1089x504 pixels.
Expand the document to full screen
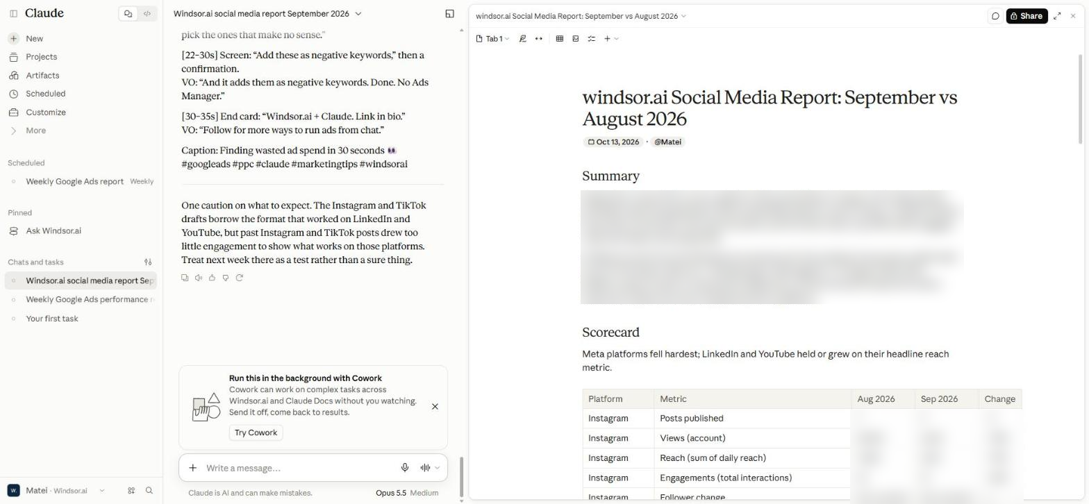click(x=1057, y=16)
